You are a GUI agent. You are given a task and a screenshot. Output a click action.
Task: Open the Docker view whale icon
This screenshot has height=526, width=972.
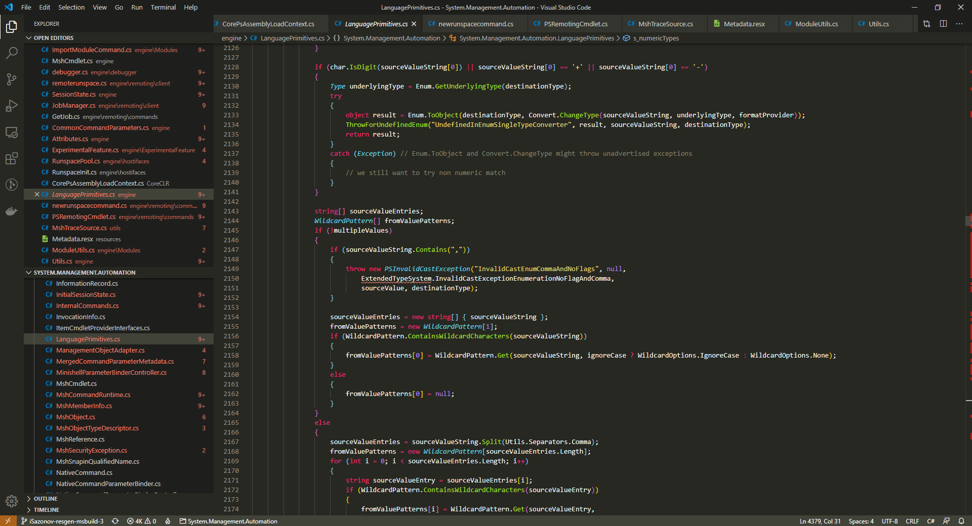(12, 211)
